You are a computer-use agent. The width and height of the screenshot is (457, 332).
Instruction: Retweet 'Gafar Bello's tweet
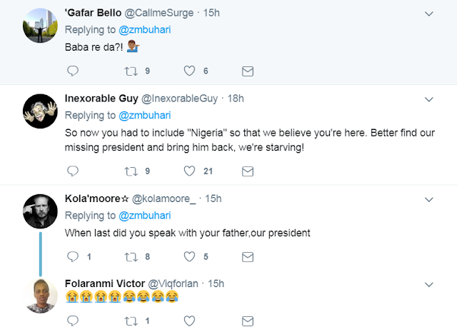click(129, 71)
